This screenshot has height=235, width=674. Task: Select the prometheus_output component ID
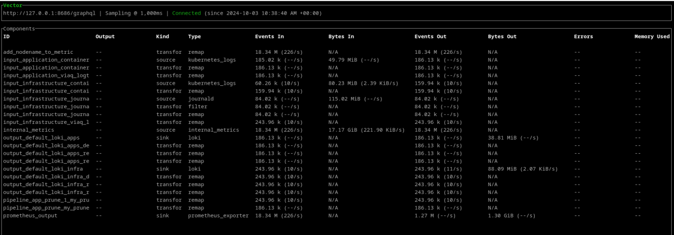[31, 215]
